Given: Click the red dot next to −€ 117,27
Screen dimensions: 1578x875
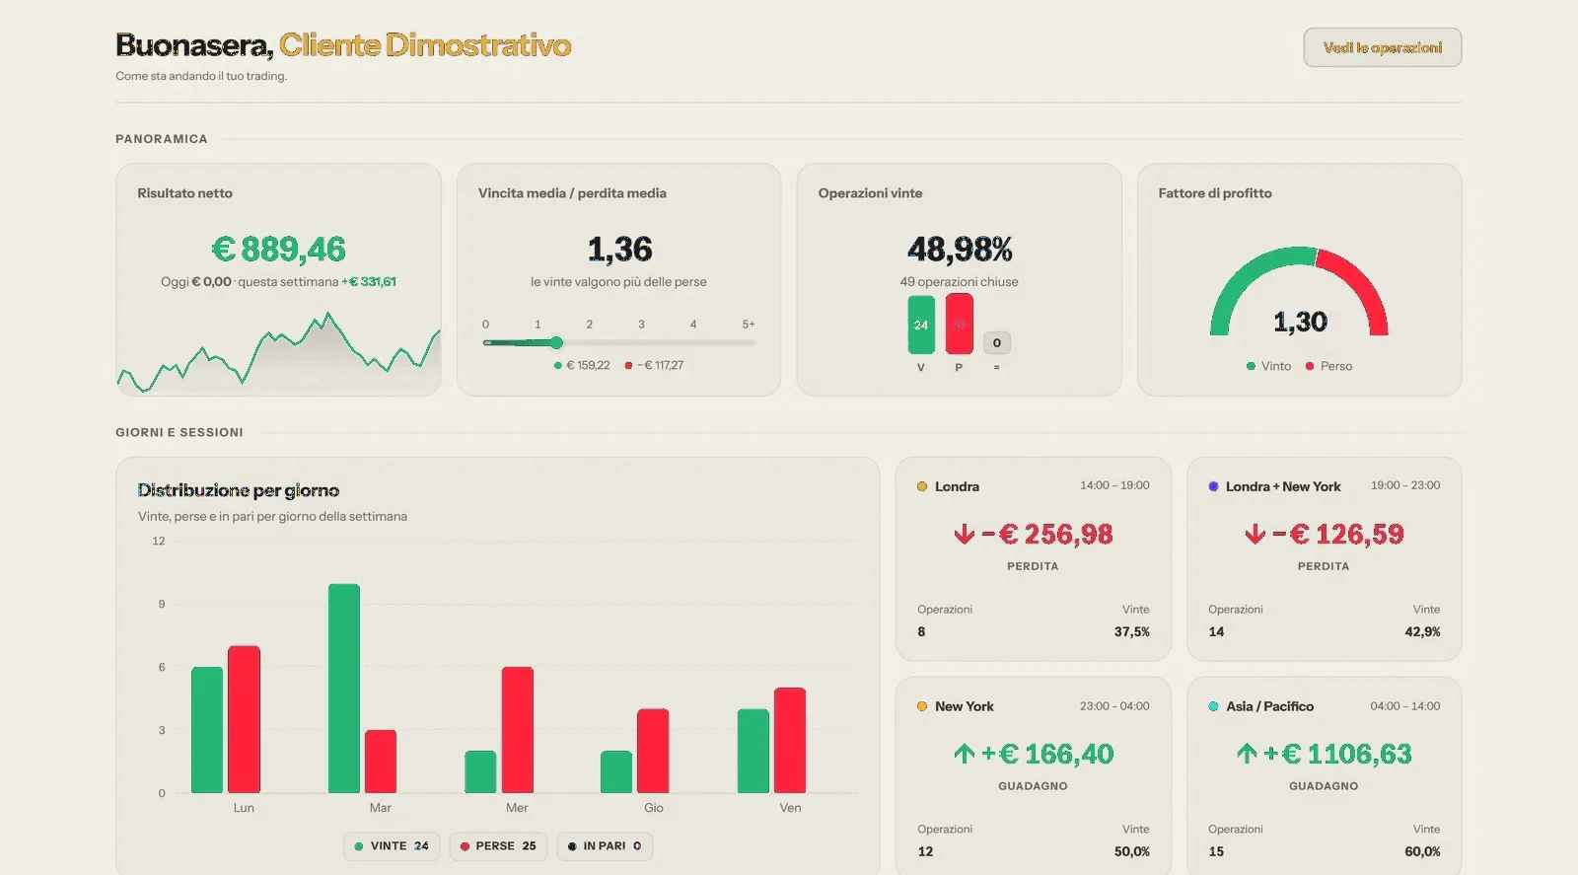Looking at the screenshot, I should (628, 365).
